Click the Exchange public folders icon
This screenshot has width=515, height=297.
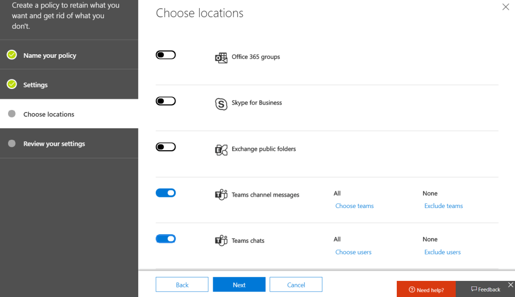coord(221,150)
